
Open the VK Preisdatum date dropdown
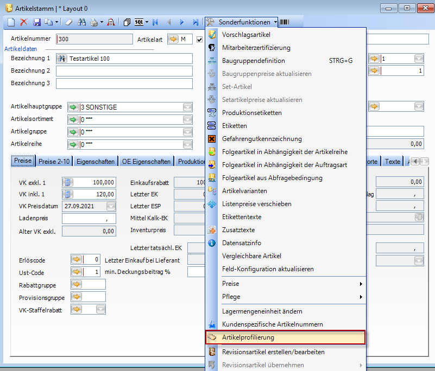[111, 206]
